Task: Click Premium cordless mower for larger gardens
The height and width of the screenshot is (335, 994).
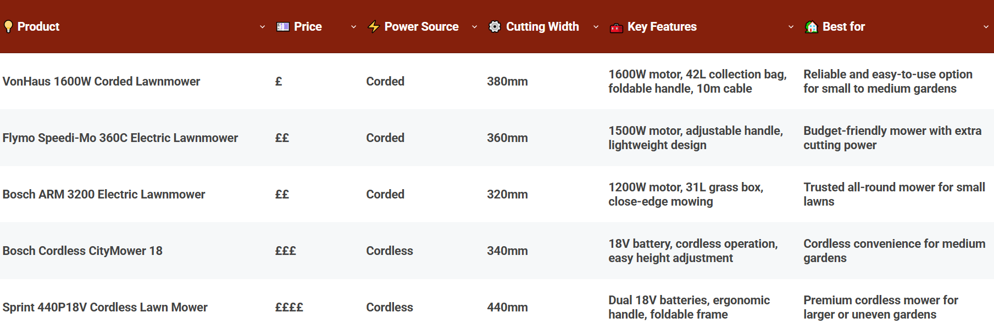Action: (x=881, y=308)
